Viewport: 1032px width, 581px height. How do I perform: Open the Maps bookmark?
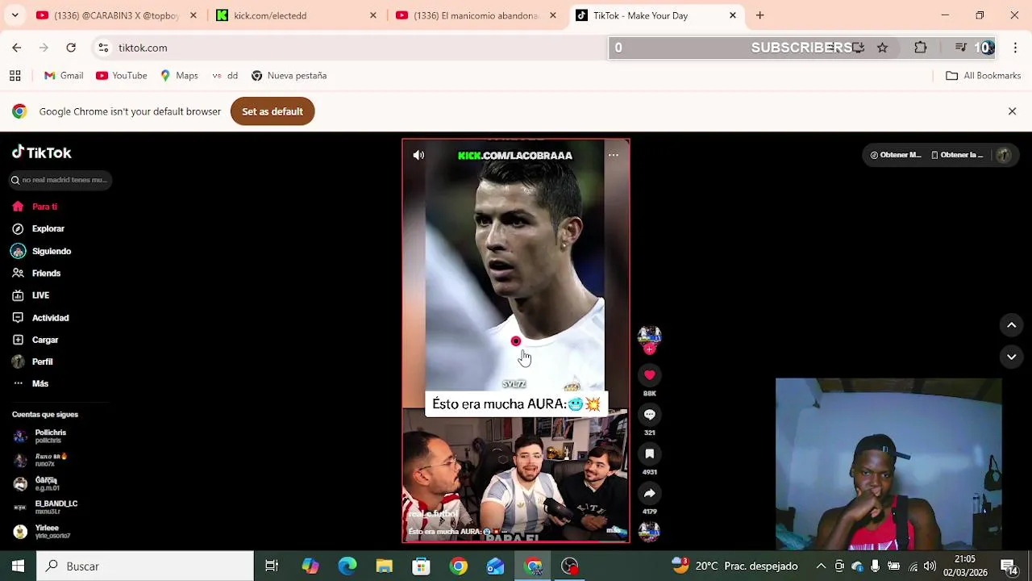pos(179,76)
